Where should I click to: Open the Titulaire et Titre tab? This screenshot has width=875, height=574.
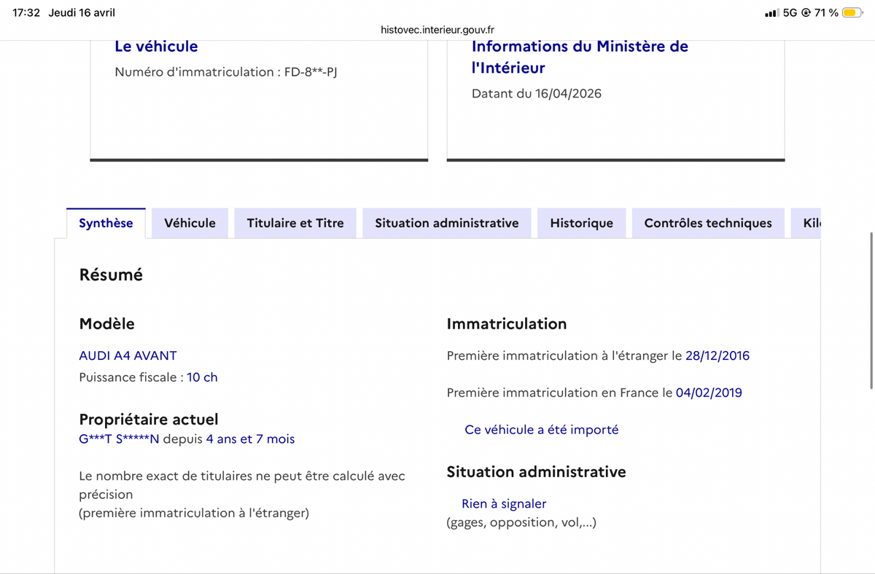(295, 223)
